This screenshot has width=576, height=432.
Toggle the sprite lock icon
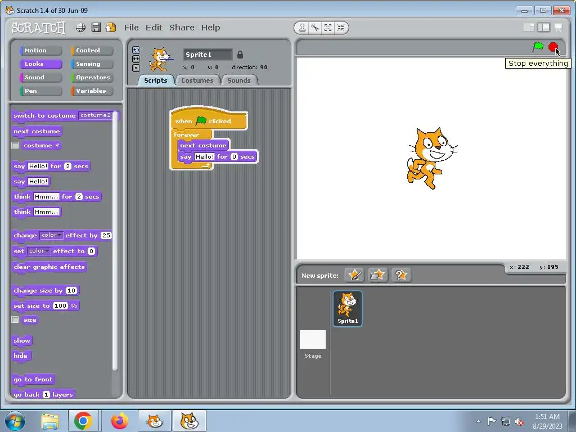[240, 55]
